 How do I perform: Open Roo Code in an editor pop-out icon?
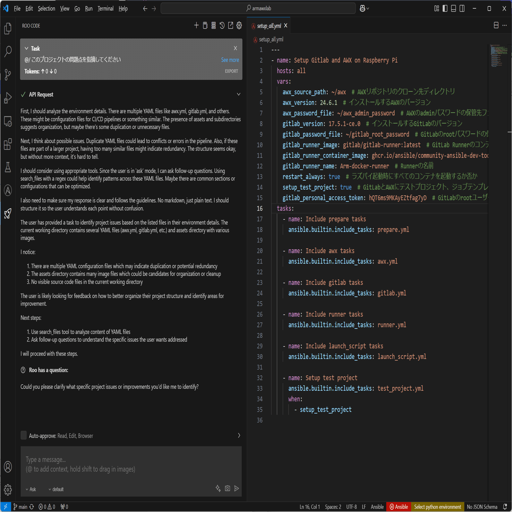click(231, 25)
